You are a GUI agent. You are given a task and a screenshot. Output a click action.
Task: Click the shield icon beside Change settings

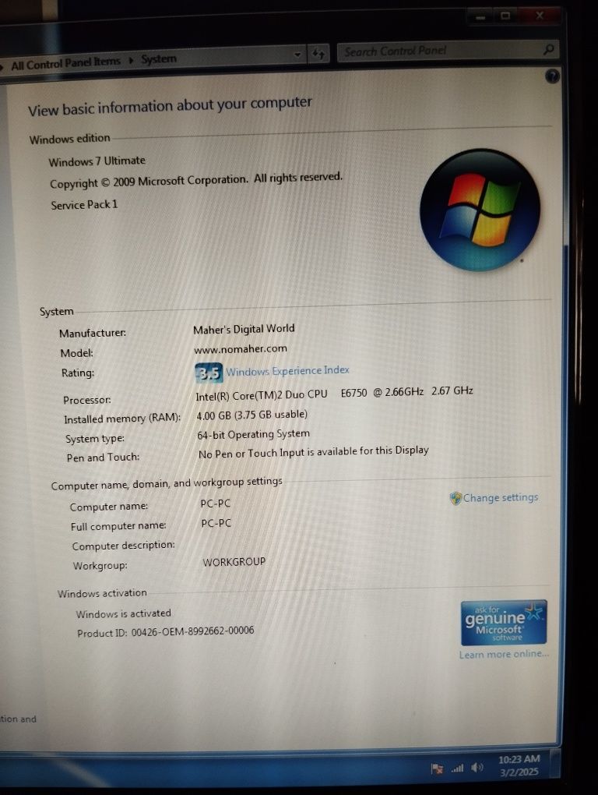tap(456, 498)
